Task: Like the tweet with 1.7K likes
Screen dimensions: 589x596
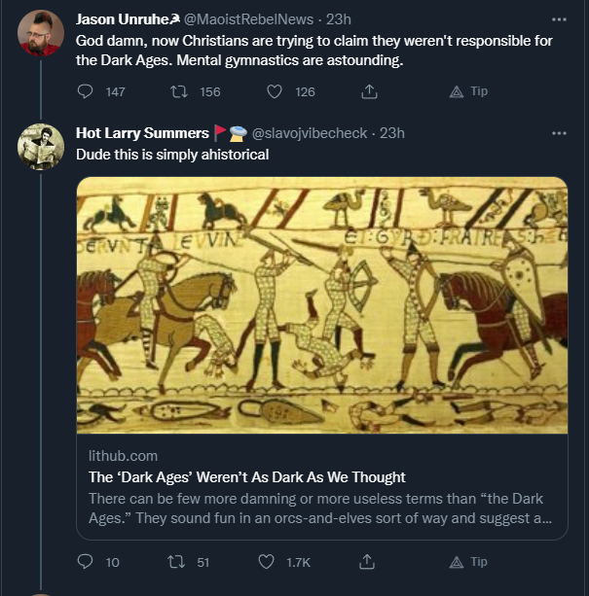Action: click(266, 562)
